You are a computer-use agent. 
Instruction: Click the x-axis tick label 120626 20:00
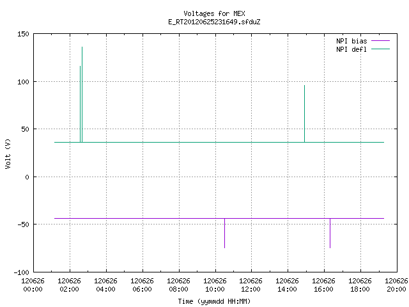click(x=396, y=285)
